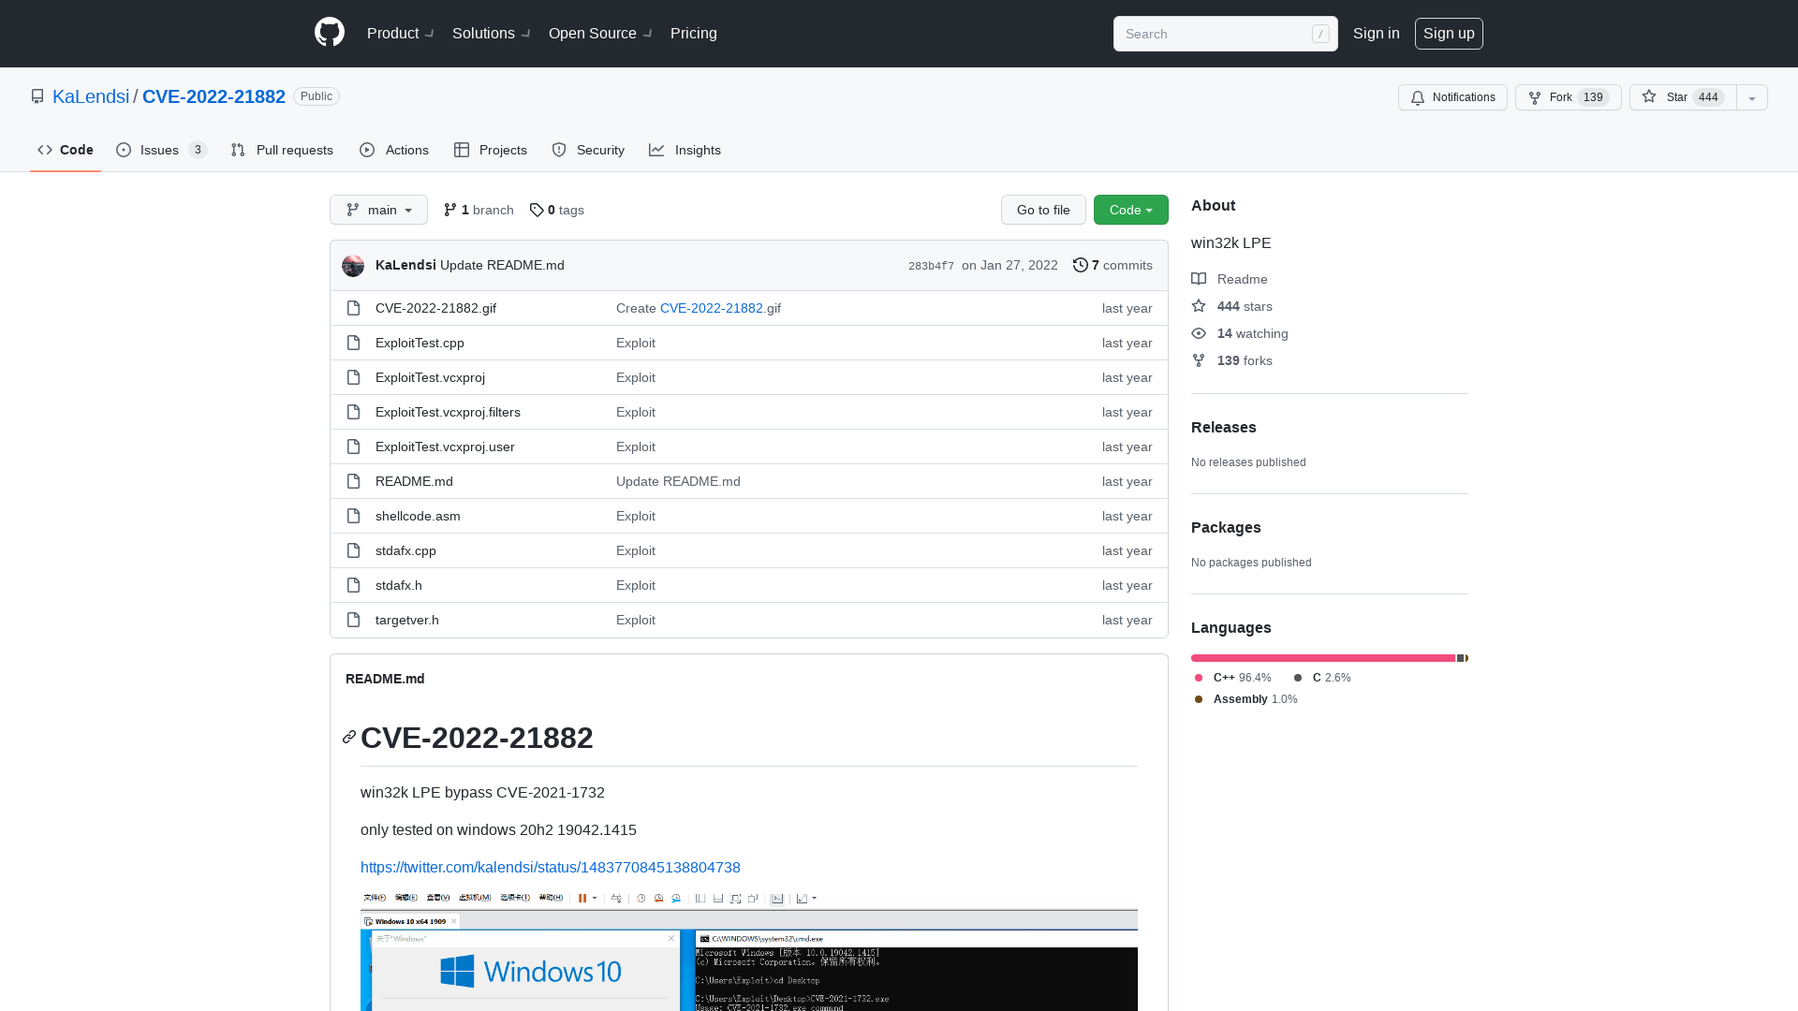The width and height of the screenshot is (1798, 1011).
Task: Click the README.md panel header
Action: [385, 679]
